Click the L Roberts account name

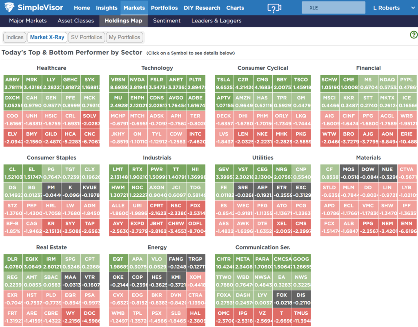tap(386, 8)
